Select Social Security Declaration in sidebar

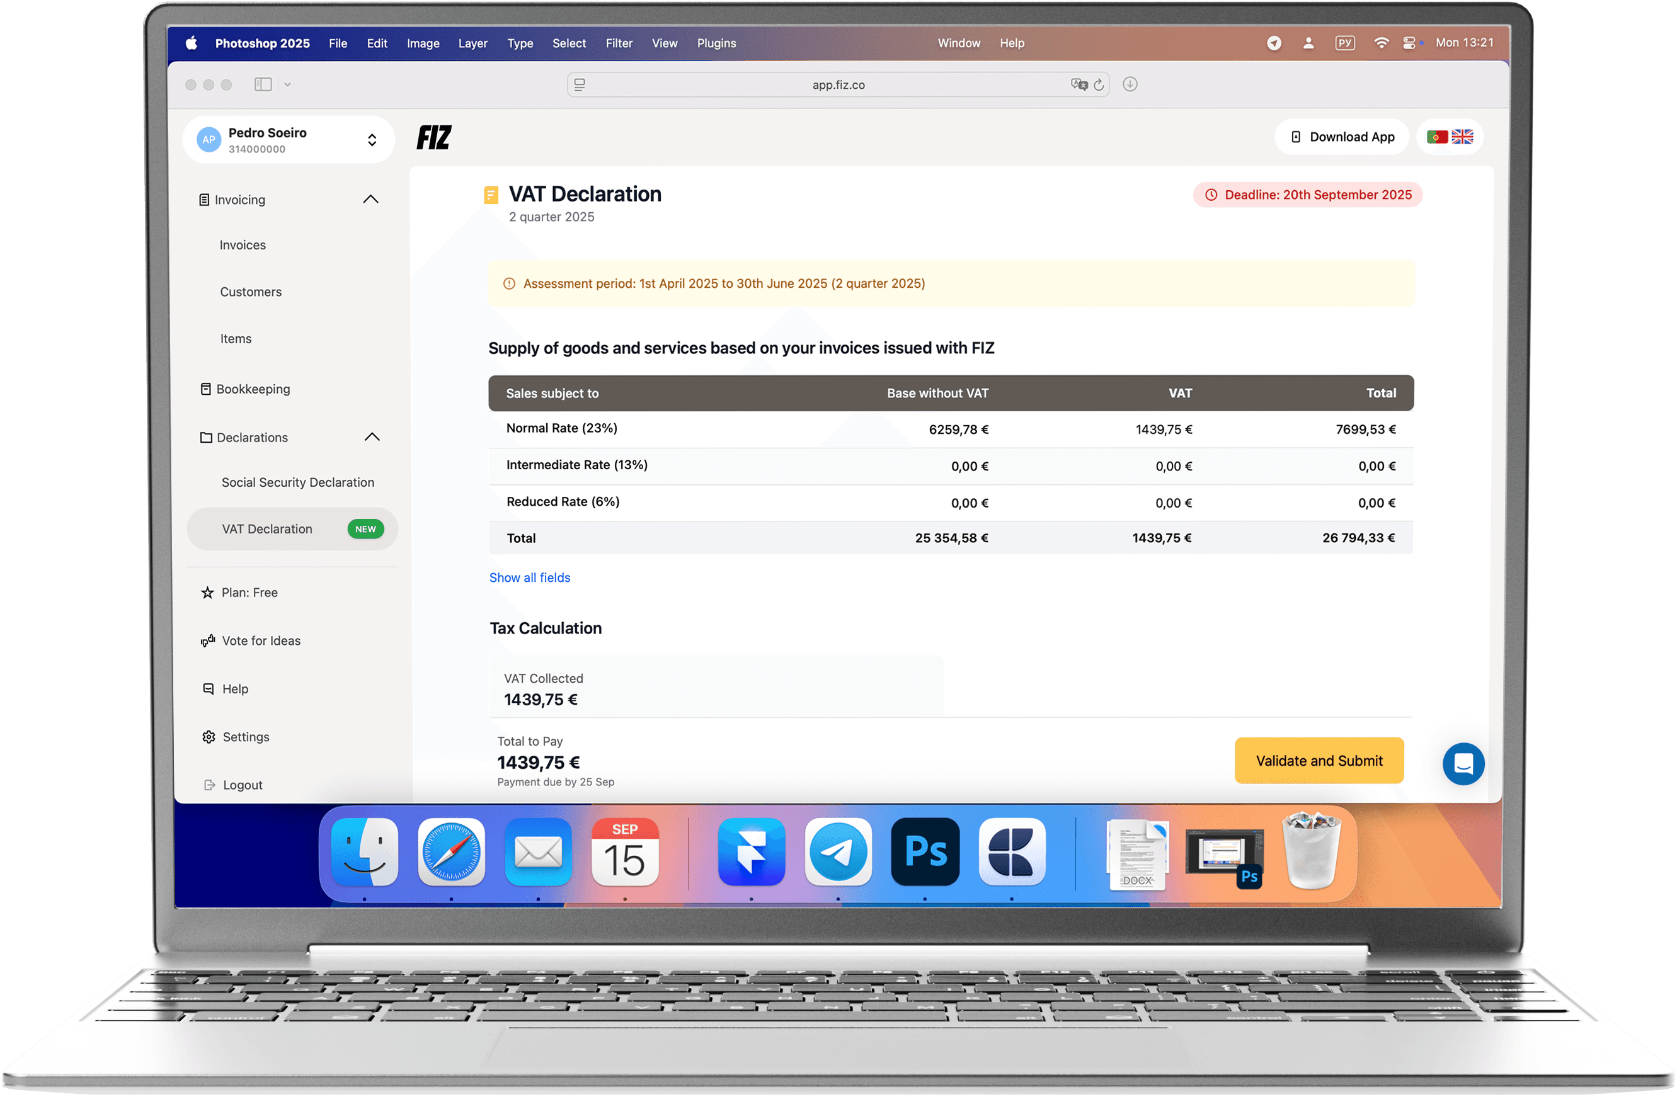pos(297,482)
